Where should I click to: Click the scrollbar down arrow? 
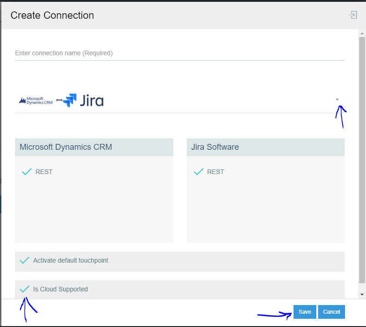pos(362,295)
